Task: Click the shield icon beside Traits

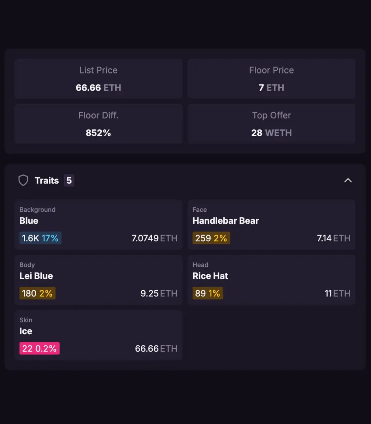Action: pyautogui.click(x=23, y=181)
